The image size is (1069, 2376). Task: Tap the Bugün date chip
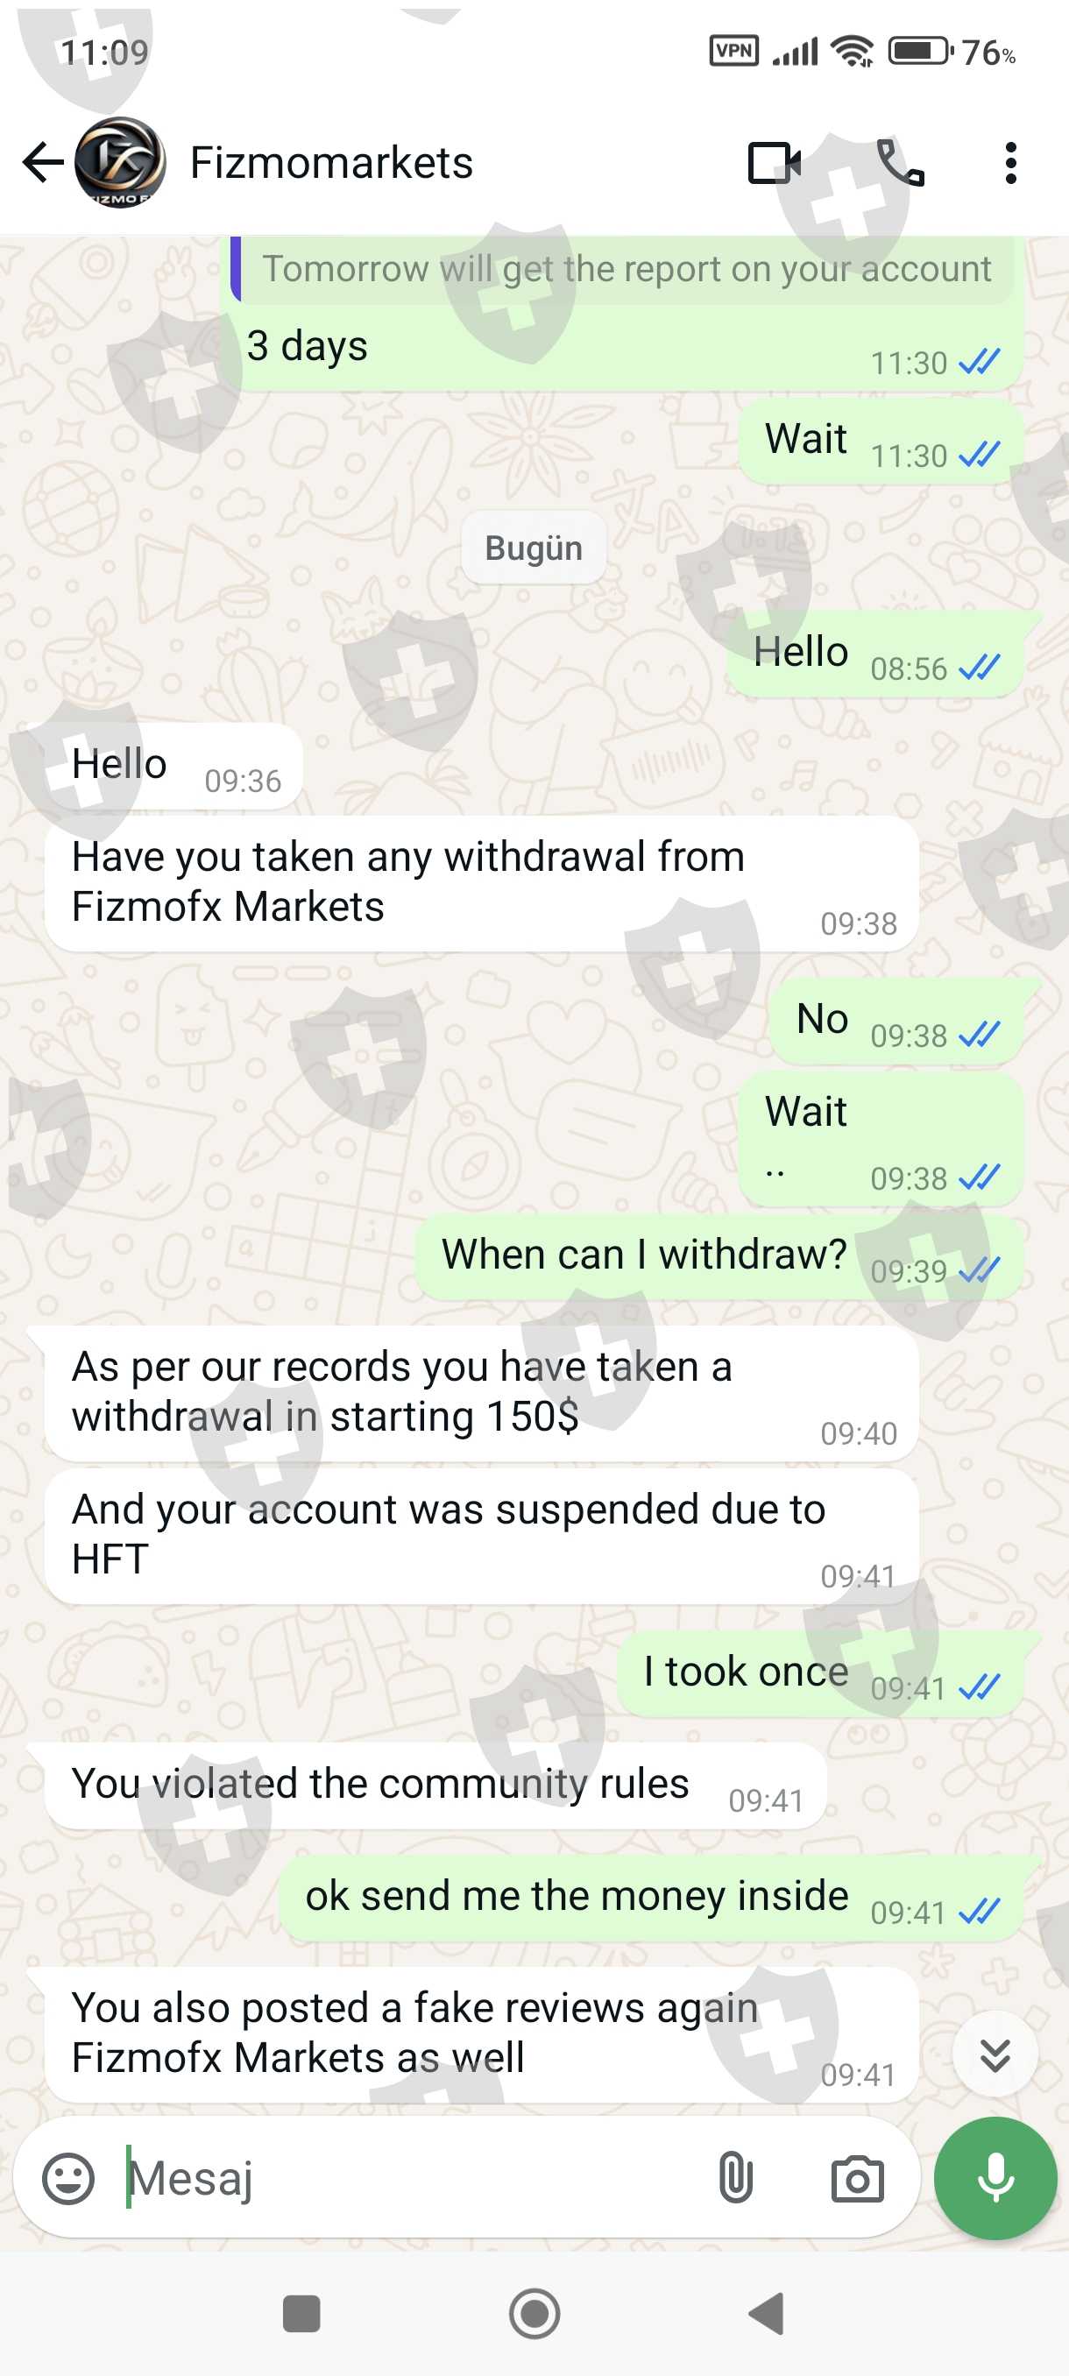point(533,548)
